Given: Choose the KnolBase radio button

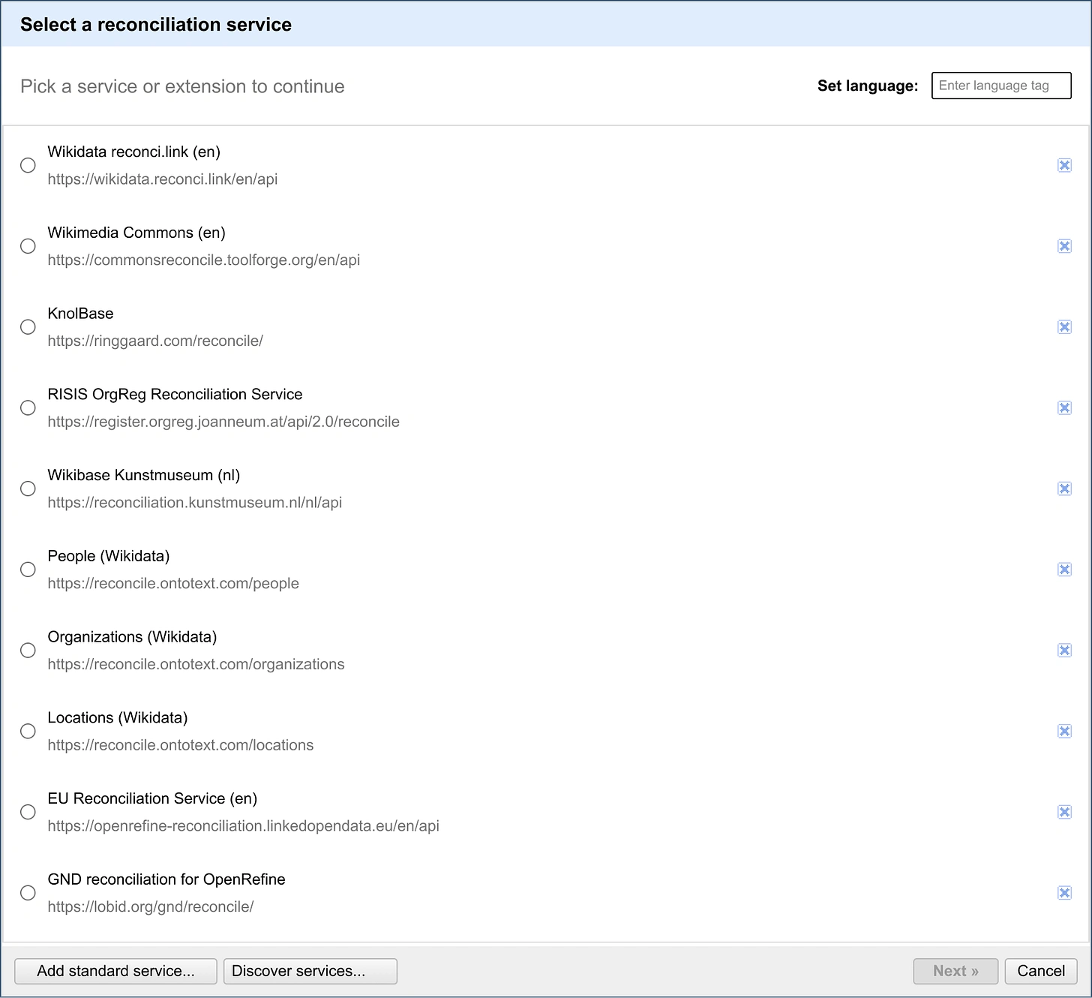Looking at the screenshot, I should click(x=28, y=327).
